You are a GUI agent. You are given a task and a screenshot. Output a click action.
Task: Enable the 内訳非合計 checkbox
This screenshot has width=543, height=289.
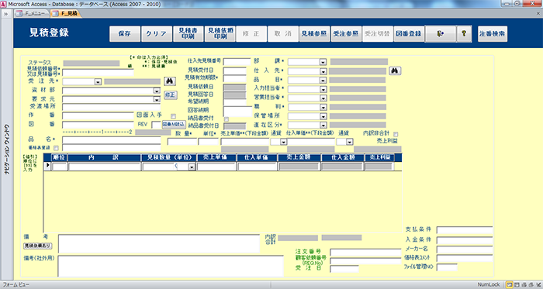point(396,134)
